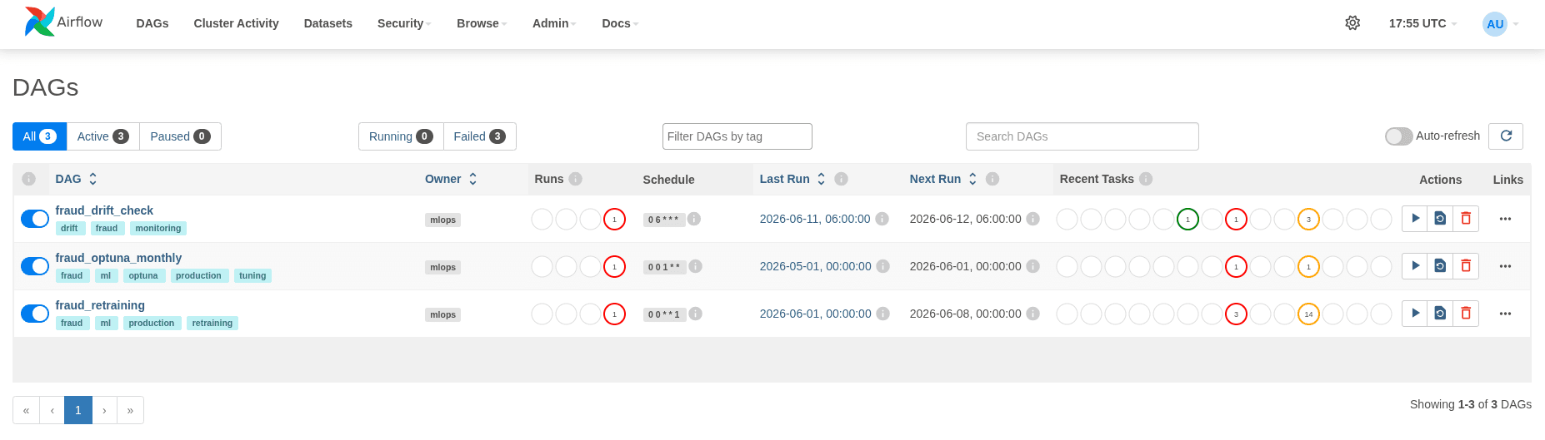The image size is (1545, 440).
Task: Open the settings gear icon in navbar
Action: (x=1352, y=23)
